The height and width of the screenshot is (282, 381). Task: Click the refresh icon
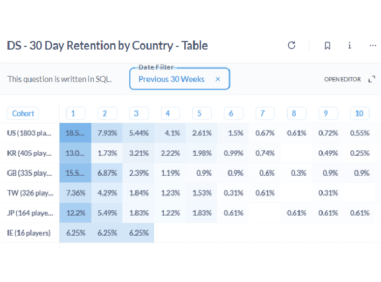(x=292, y=45)
